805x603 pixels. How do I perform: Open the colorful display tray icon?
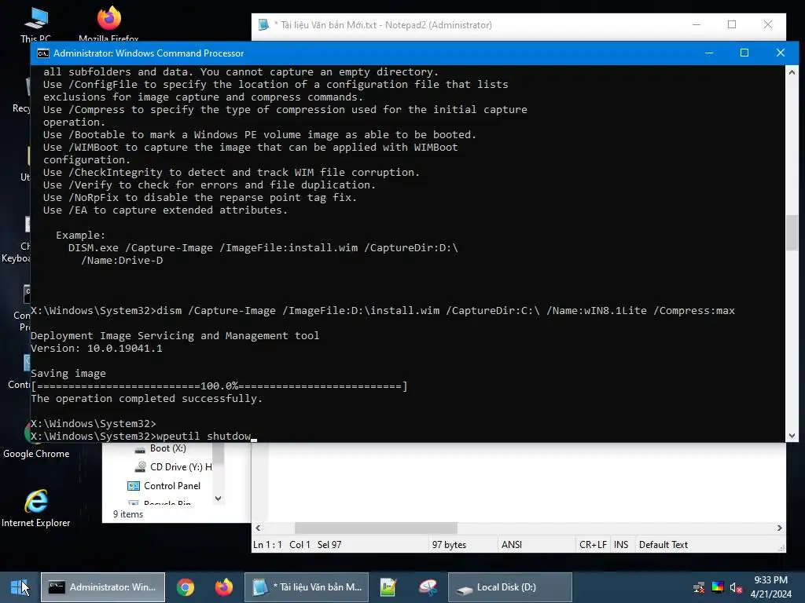pos(718,587)
